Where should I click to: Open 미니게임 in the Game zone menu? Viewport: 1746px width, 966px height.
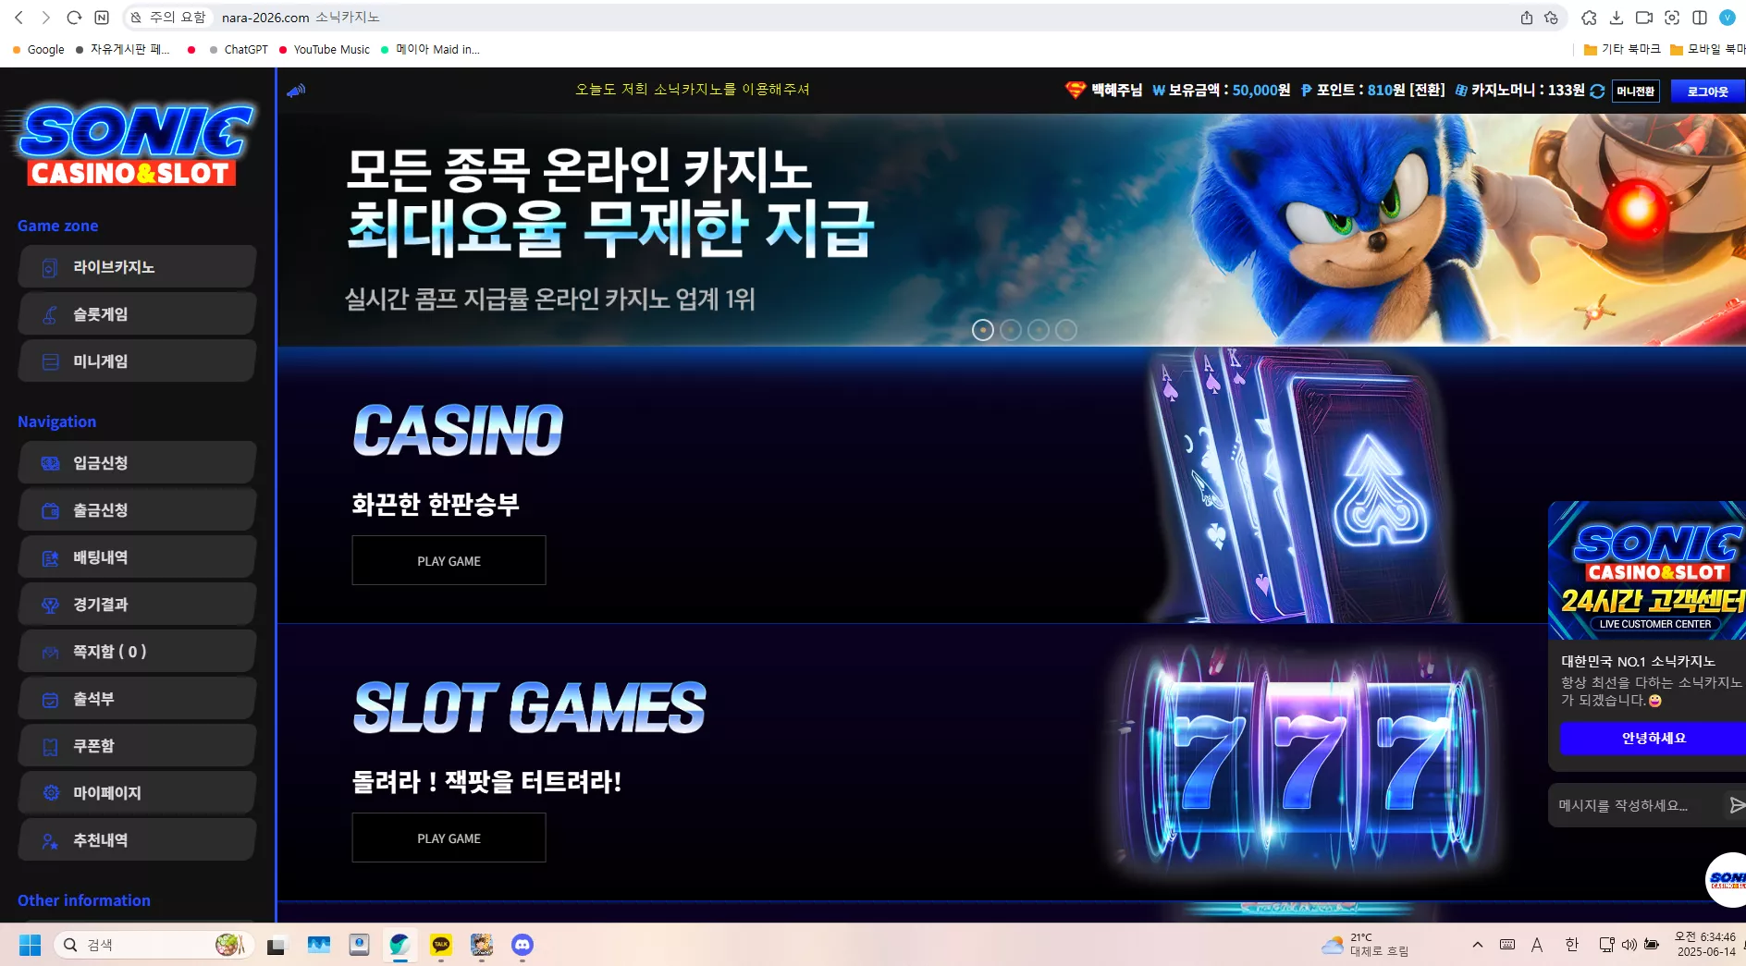click(x=137, y=361)
